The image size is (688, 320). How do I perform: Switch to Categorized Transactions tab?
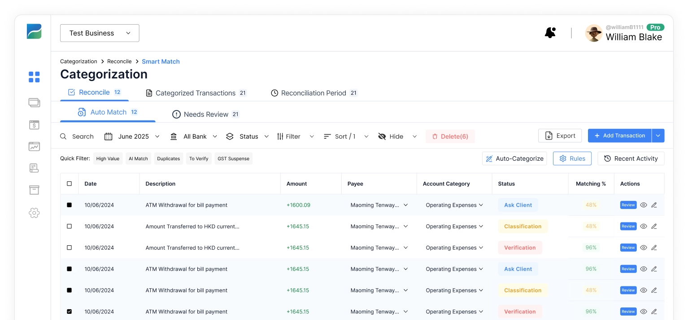196,93
